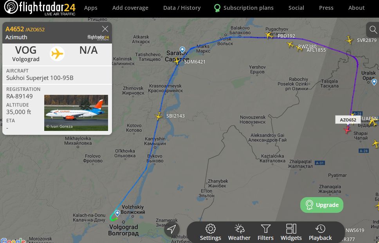The width and height of the screenshot is (379, 243).
Task: Go to the About menu
Action: point(356,8)
